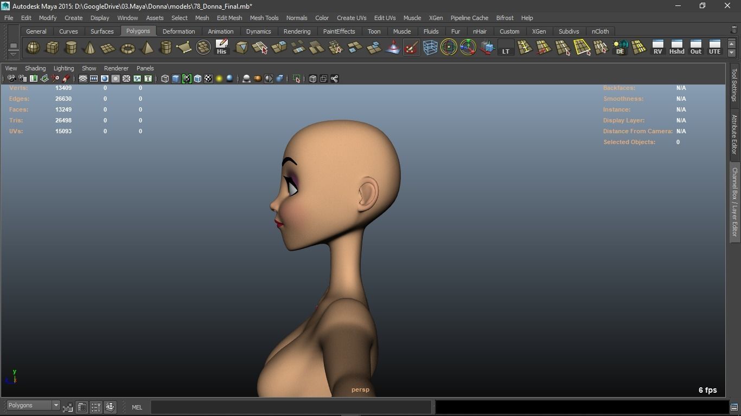The width and height of the screenshot is (741, 416).
Task: Open the Hshd shelf window button
Action: (676, 48)
